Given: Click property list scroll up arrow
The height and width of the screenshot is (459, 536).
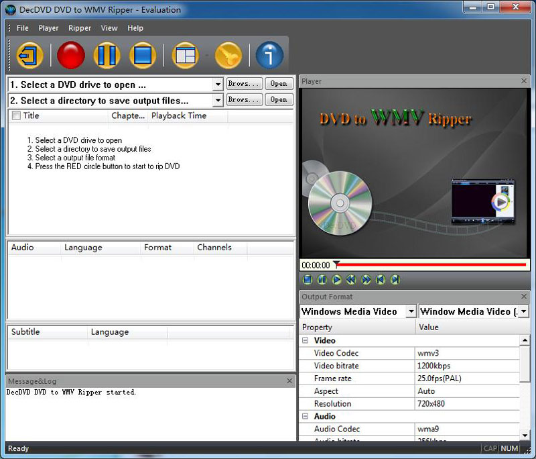Looking at the screenshot, I should pyautogui.click(x=525, y=340).
